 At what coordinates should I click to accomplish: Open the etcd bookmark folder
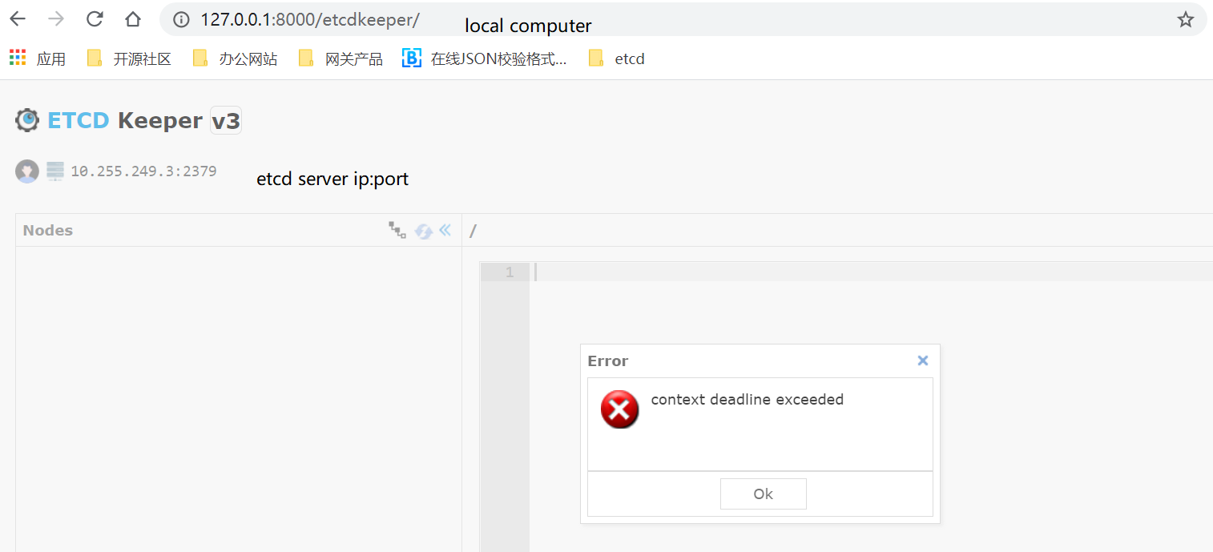pyautogui.click(x=616, y=58)
